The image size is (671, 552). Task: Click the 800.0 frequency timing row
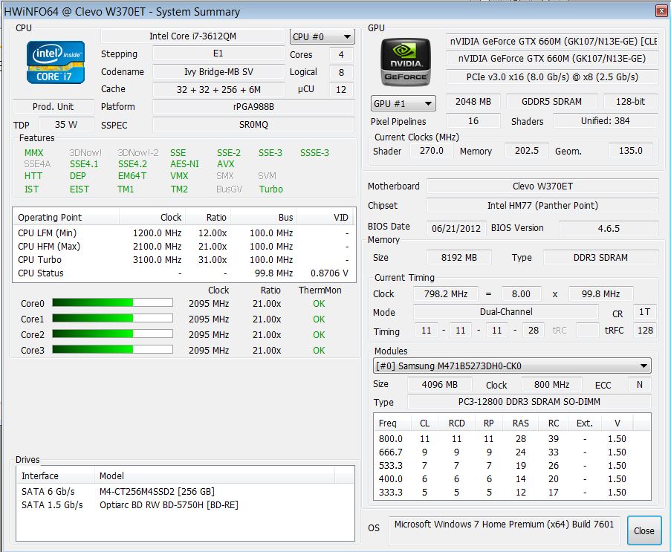[512, 439]
